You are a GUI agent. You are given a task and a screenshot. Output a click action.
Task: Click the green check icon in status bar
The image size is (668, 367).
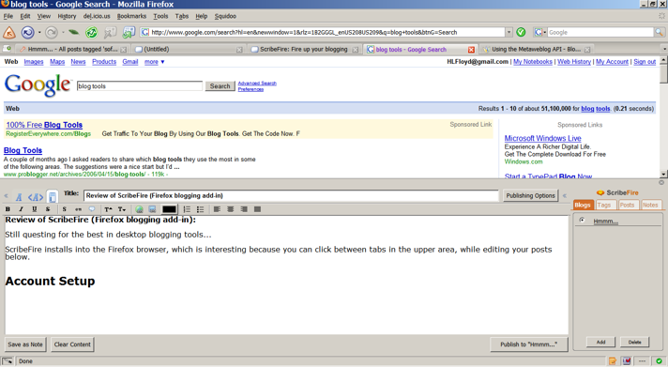659,361
